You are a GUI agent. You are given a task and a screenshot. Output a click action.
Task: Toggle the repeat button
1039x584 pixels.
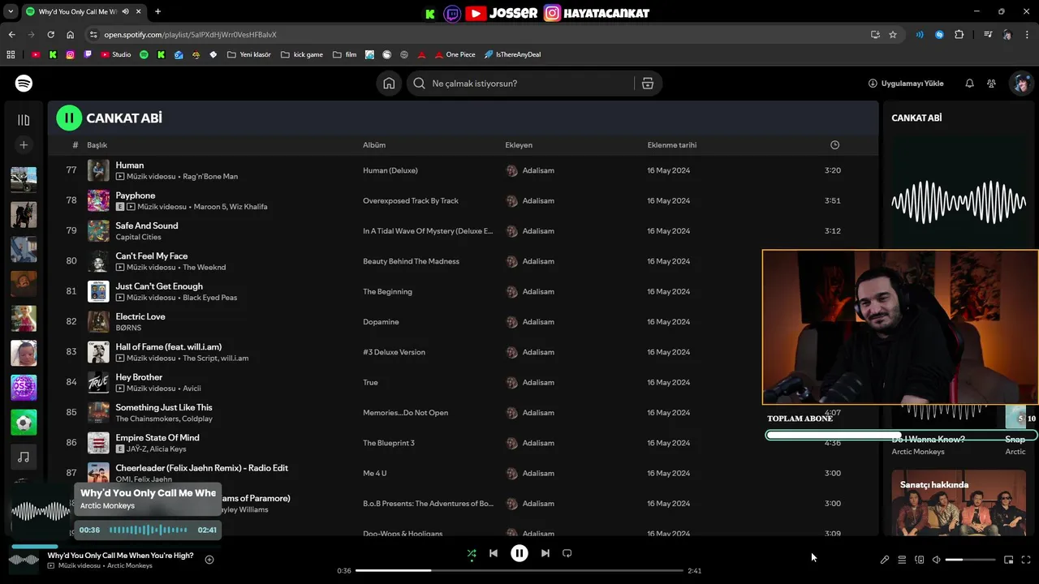pyautogui.click(x=567, y=553)
